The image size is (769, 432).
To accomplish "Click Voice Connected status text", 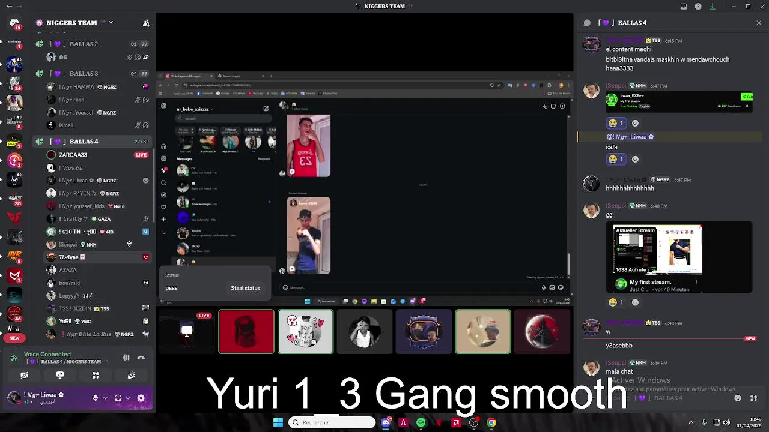I will [x=47, y=355].
